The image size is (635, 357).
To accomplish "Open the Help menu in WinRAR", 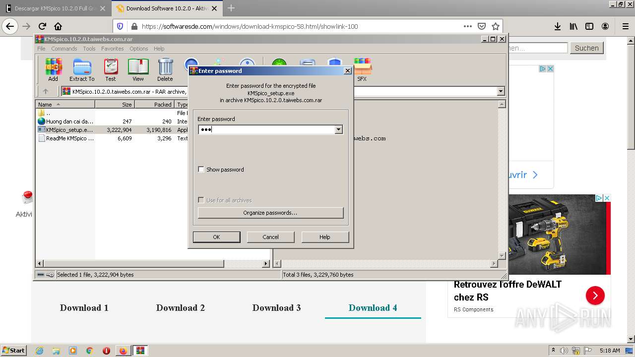I will pos(159,49).
